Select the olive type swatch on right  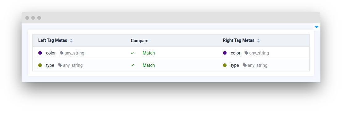click(225, 65)
